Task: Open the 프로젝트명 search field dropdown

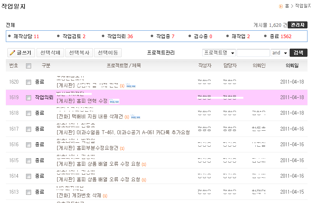Action: pyautogui.click(x=219, y=53)
